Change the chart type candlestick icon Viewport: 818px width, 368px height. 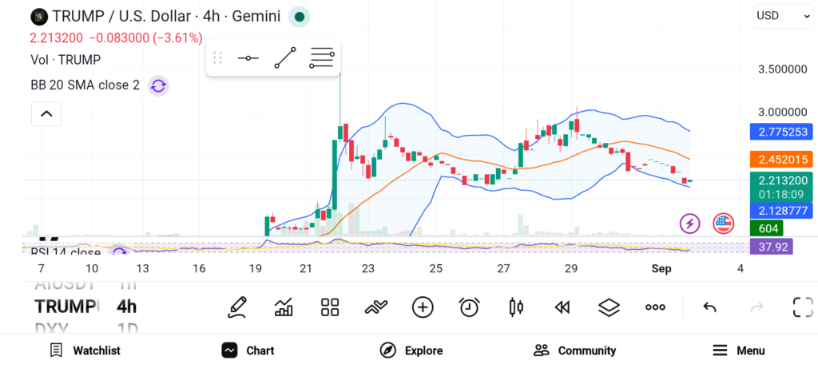[x=516, y=307]
